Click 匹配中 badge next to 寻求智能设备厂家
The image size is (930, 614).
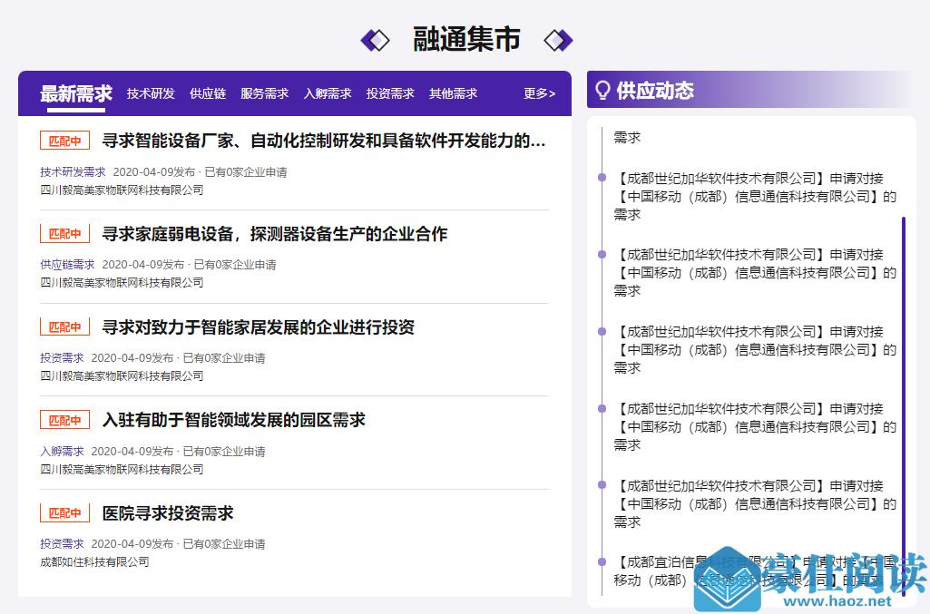[64, 141]
